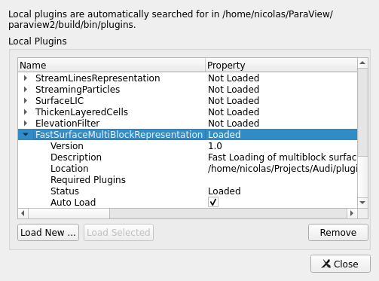The width and height of the screenshot is (379, 281).
Task: Click the vertical scrollbar down arrow
Action: click(362, 203)
